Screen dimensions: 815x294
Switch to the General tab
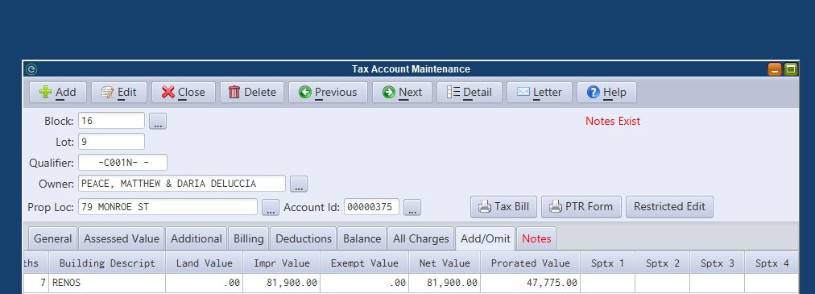coord(52,239)
